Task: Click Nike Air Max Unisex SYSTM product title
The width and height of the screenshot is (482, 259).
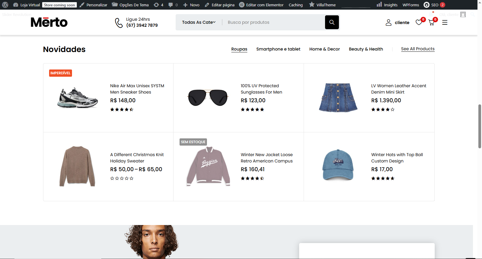Action: pyautogui.click(x=137, y=89)
